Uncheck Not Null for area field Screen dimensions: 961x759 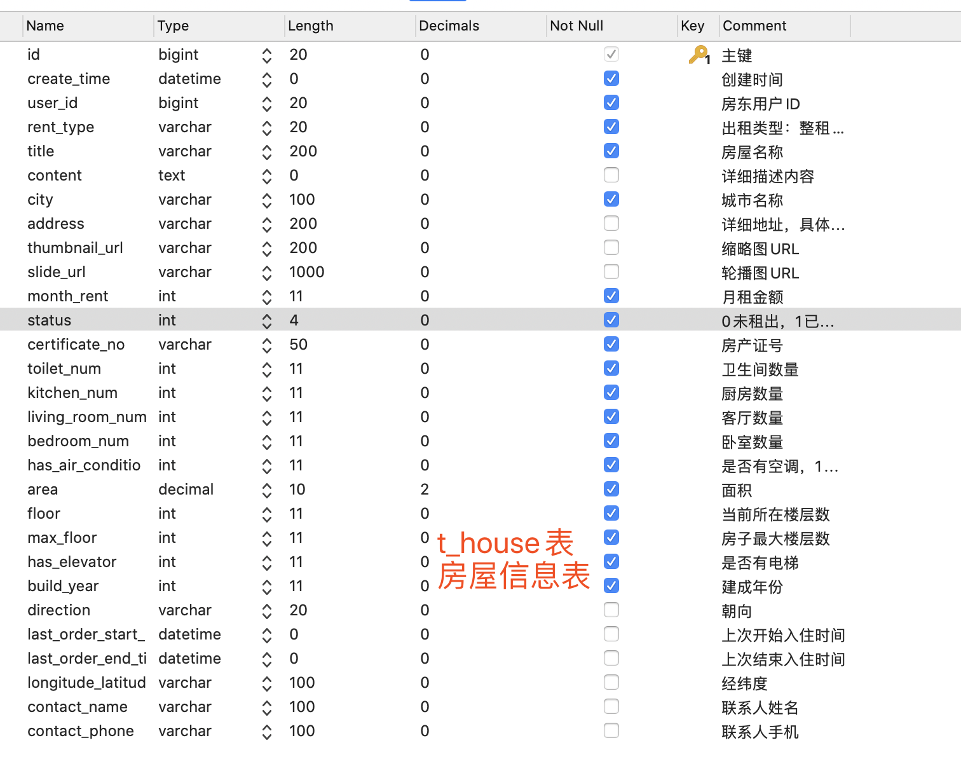coord(611,489)
